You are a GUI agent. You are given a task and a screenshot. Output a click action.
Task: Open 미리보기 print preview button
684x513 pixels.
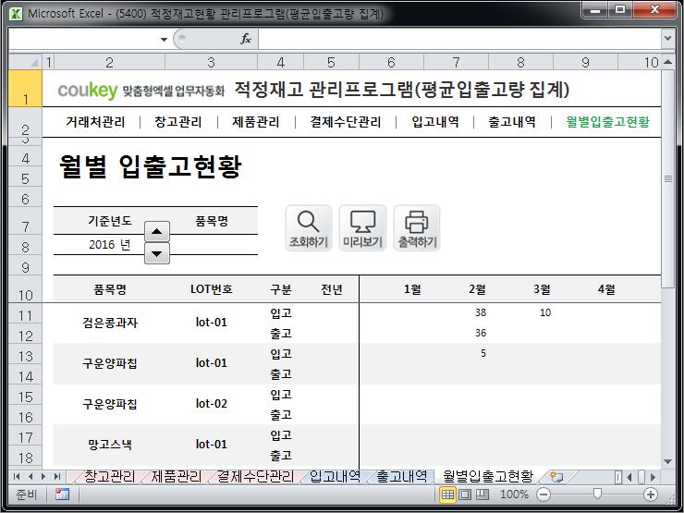(362, 228)
